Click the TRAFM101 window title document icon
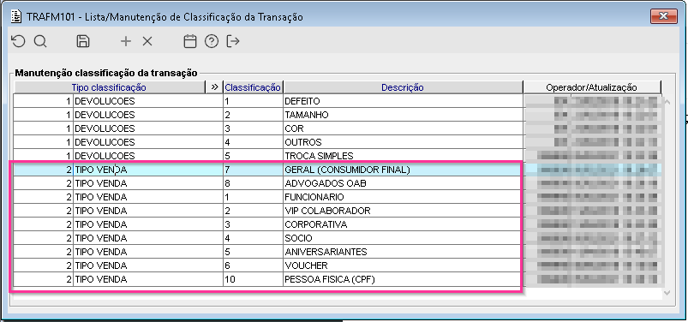 [x=15, y=16]
